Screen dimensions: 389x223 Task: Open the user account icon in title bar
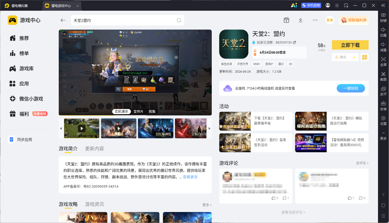tap(328, 5)
